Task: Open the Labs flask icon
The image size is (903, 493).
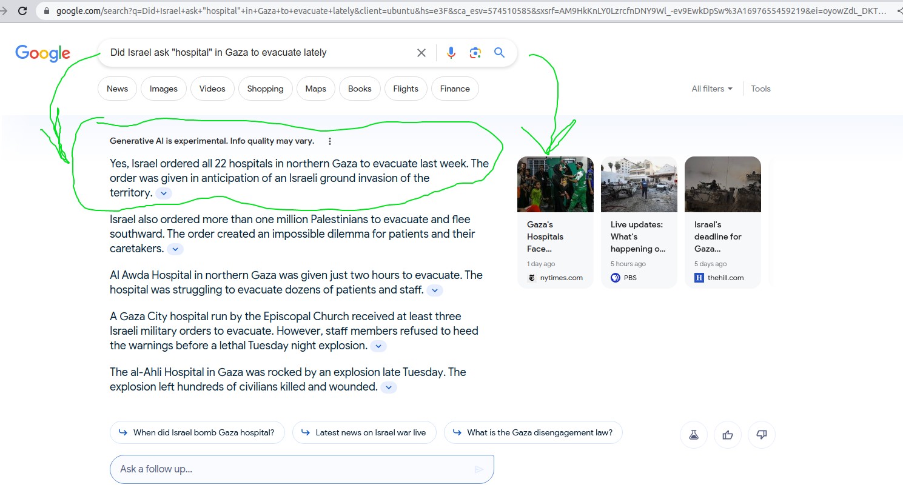Action: 694,435
